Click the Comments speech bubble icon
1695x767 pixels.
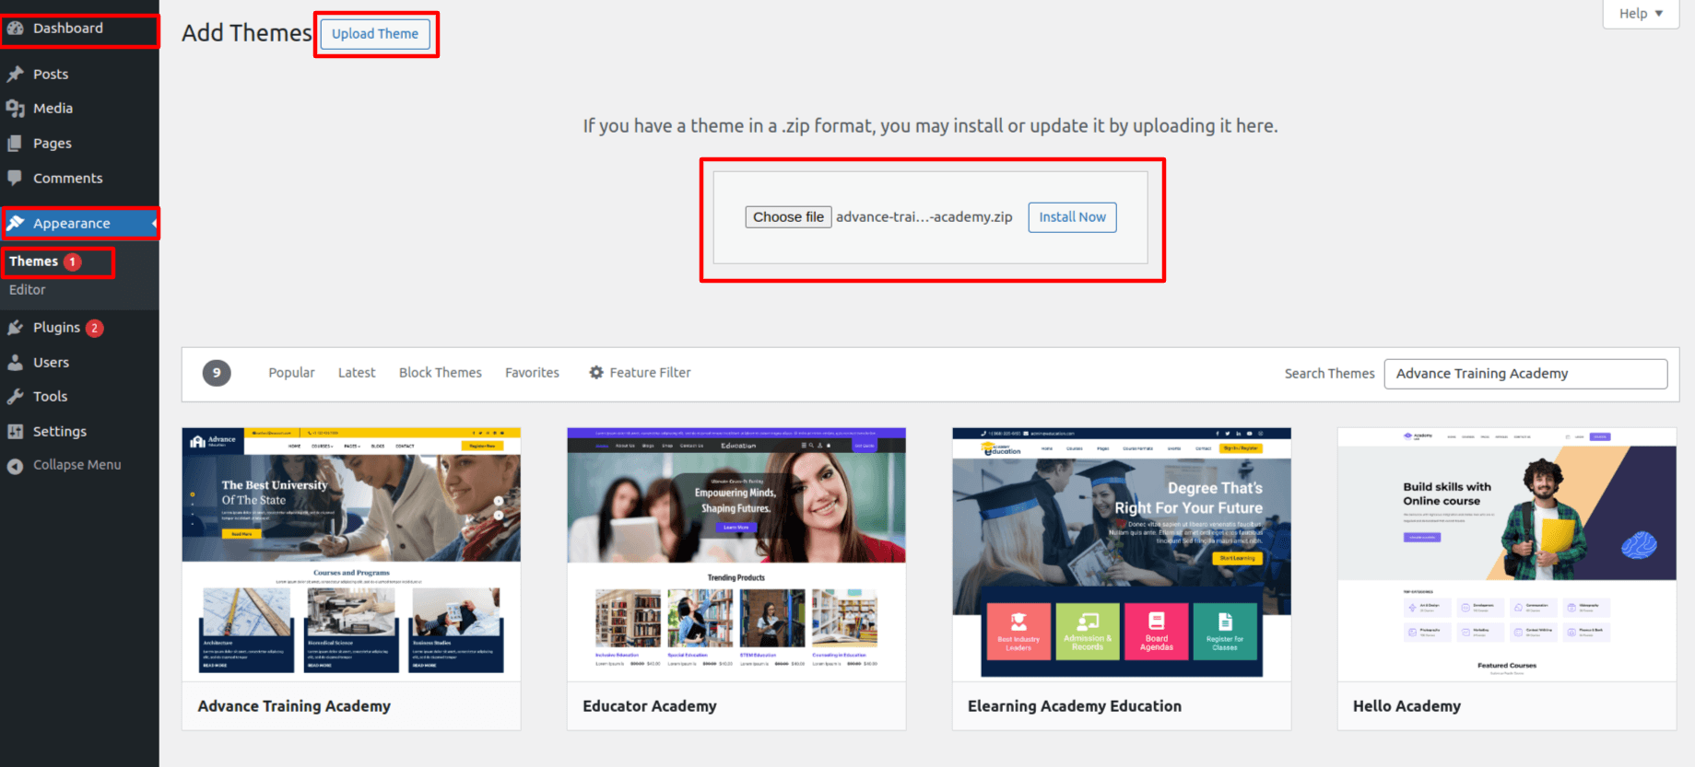16,178
